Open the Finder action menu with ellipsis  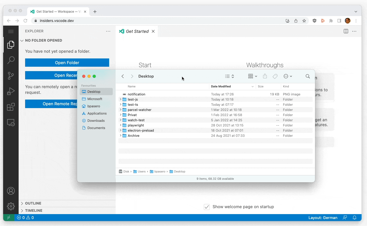pos(288,76)
